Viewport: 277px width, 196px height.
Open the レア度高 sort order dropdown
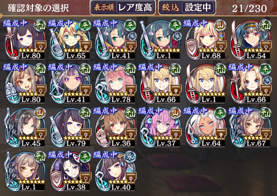coord(135,8)
